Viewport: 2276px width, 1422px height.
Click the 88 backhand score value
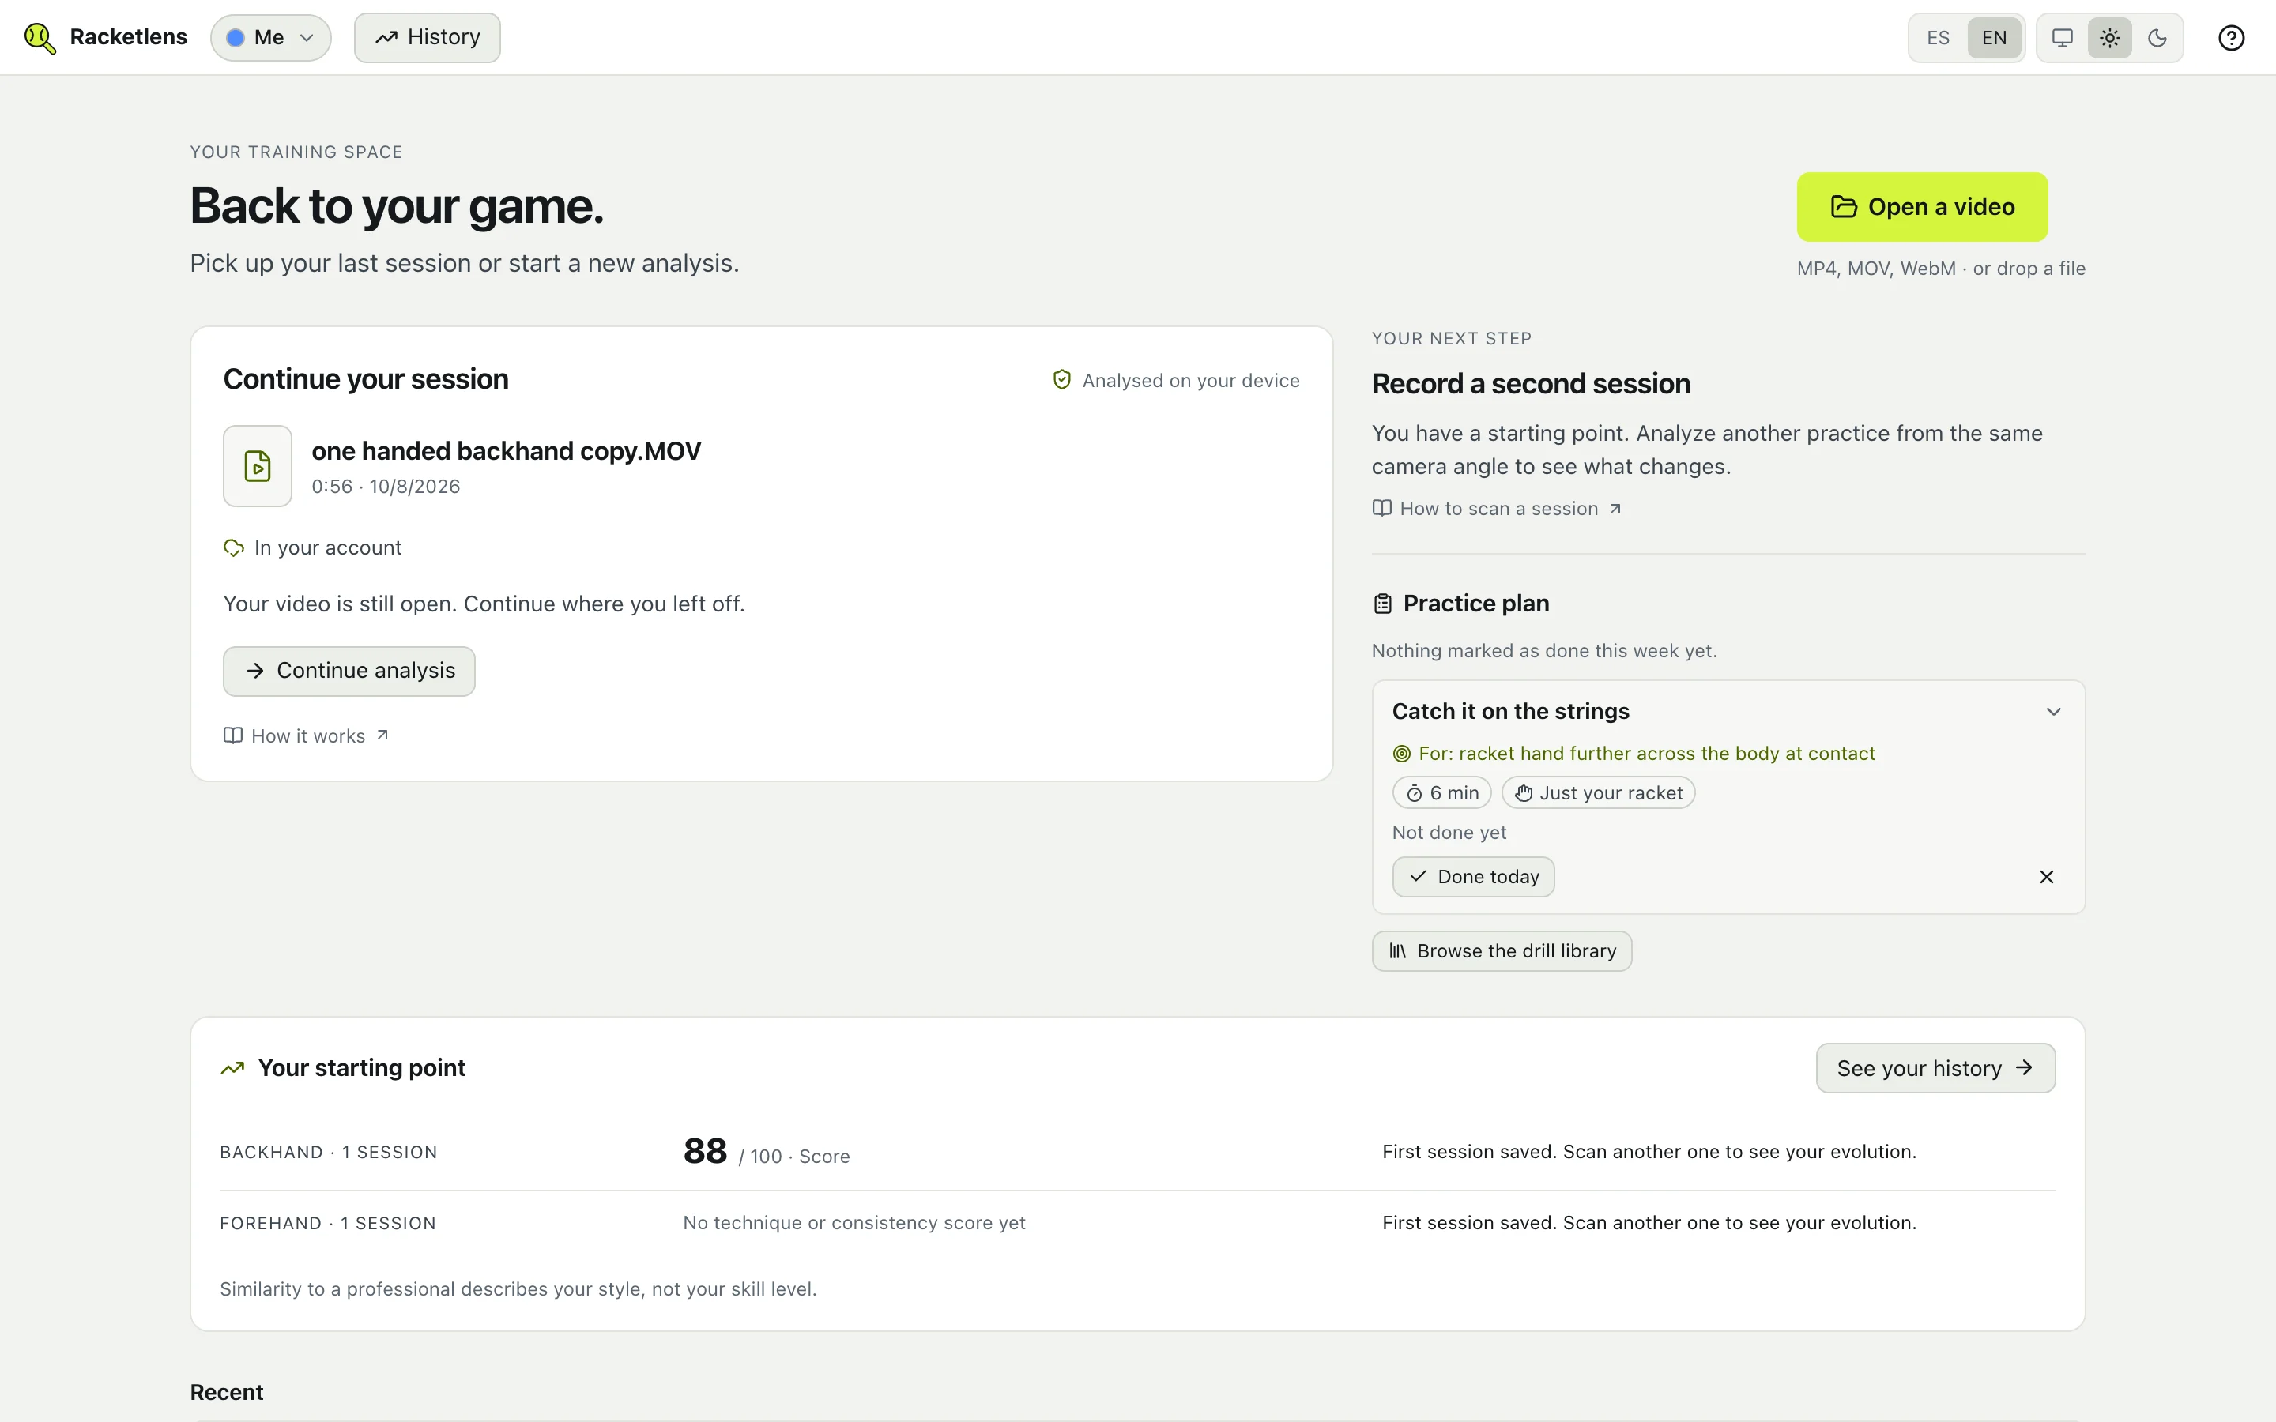coord(704,1151)
